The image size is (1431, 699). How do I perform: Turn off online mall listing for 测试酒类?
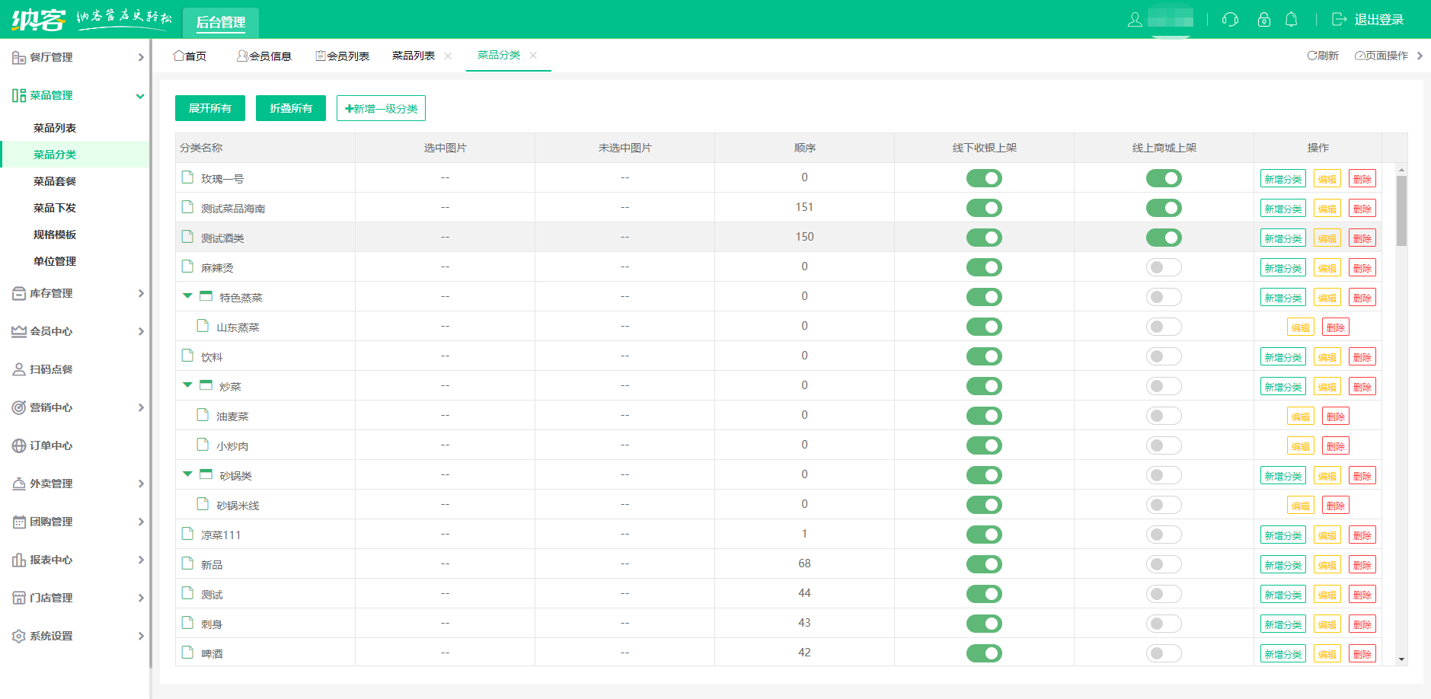(x=1163, y=238)
